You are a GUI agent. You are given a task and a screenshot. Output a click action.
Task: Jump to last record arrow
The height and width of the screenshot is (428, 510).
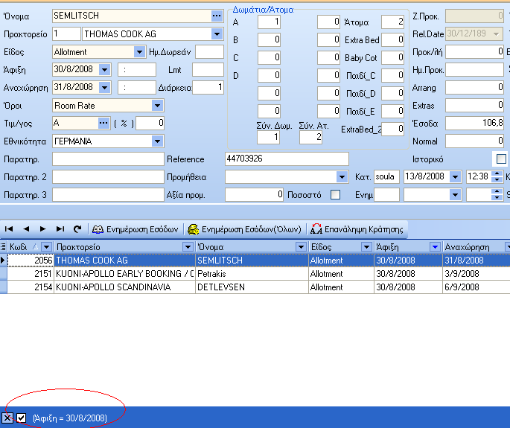(x=60, y=229)
